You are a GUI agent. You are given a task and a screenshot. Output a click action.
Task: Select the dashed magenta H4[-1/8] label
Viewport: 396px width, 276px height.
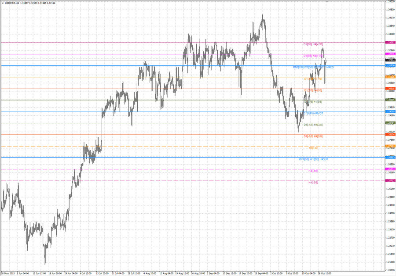(x=313, y=171)
